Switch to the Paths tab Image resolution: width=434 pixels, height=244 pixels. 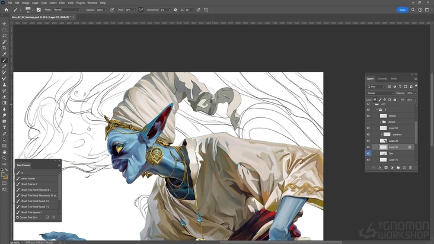pyautogui.click(x=394, y=79)
